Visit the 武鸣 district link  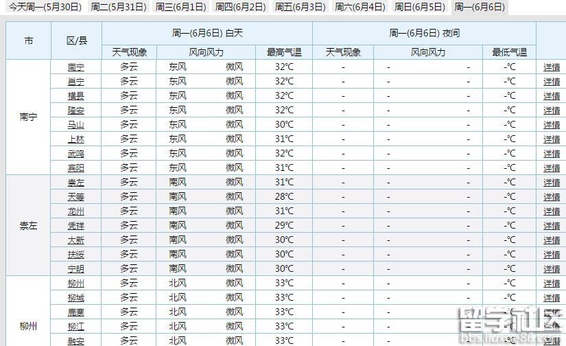coord(75,154)
